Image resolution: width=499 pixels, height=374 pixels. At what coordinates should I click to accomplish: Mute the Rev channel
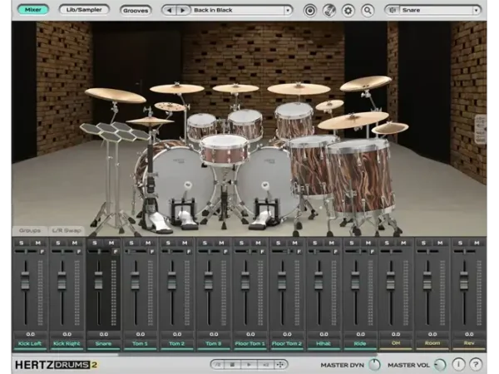tap(477, 243)
